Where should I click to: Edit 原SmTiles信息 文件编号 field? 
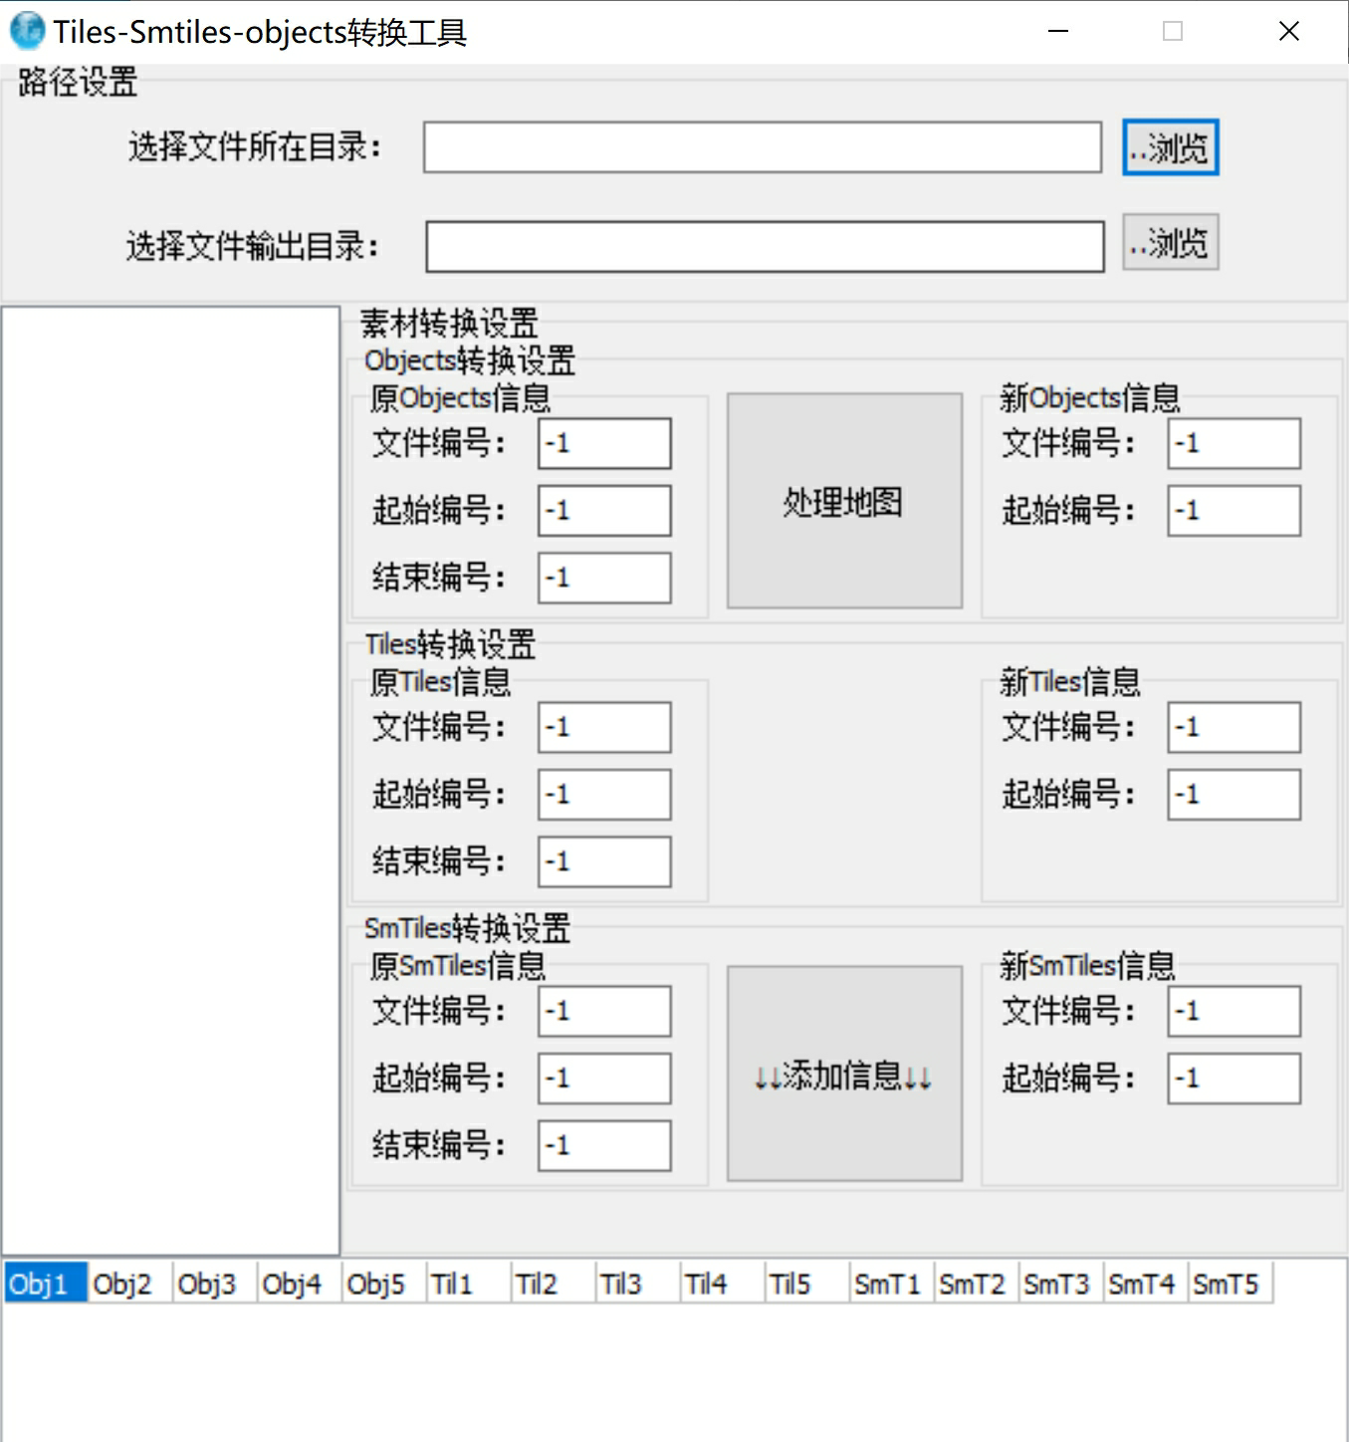[x=604, y=1011]
